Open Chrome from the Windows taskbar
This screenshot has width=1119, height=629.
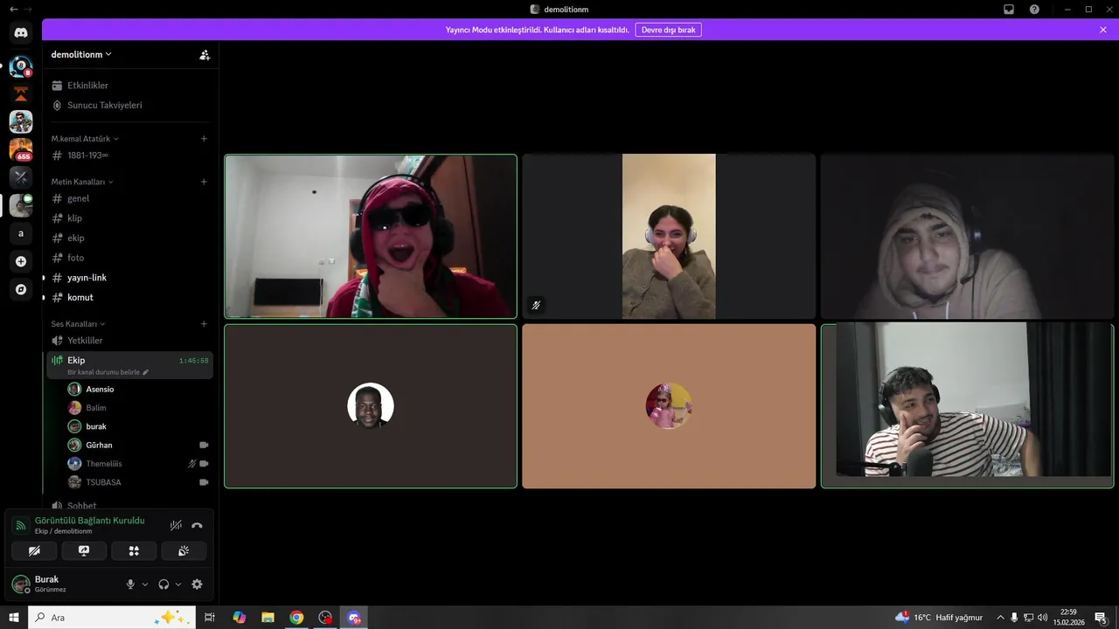296,618
